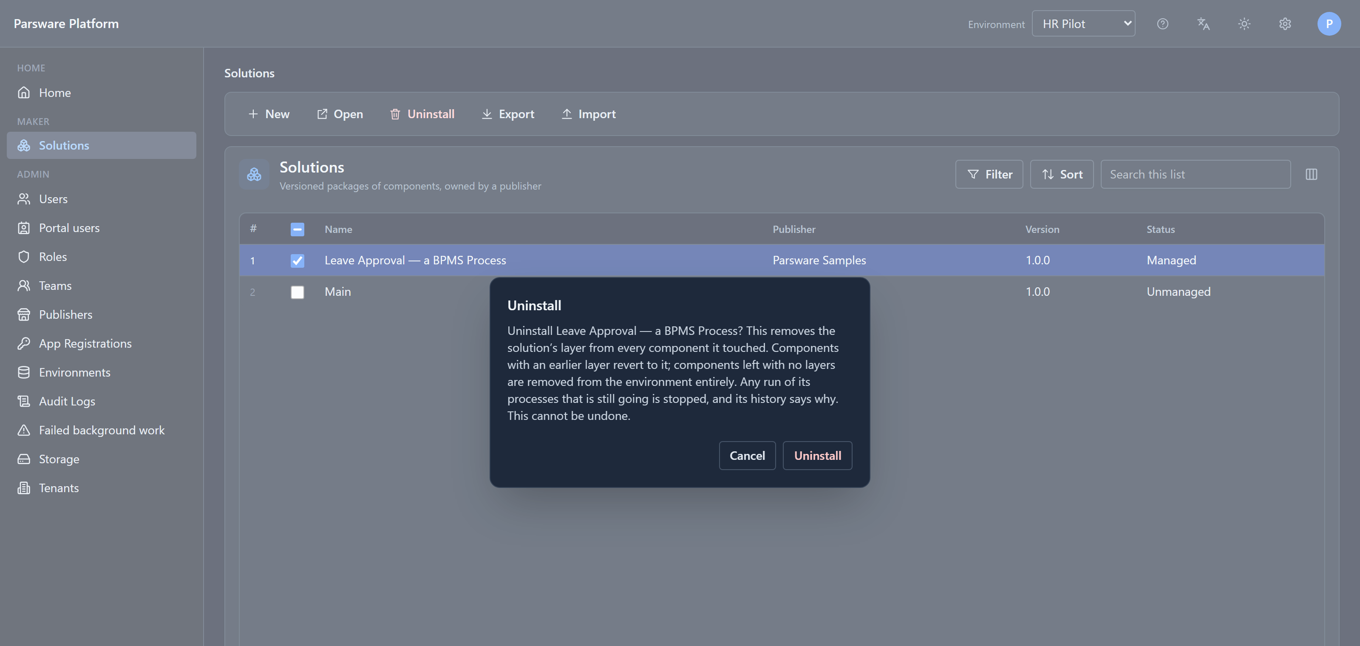Viewport: 1360px width, 646px height.
Task: Open Publishers in the sidebar
Action: click(x=102, y=314)
